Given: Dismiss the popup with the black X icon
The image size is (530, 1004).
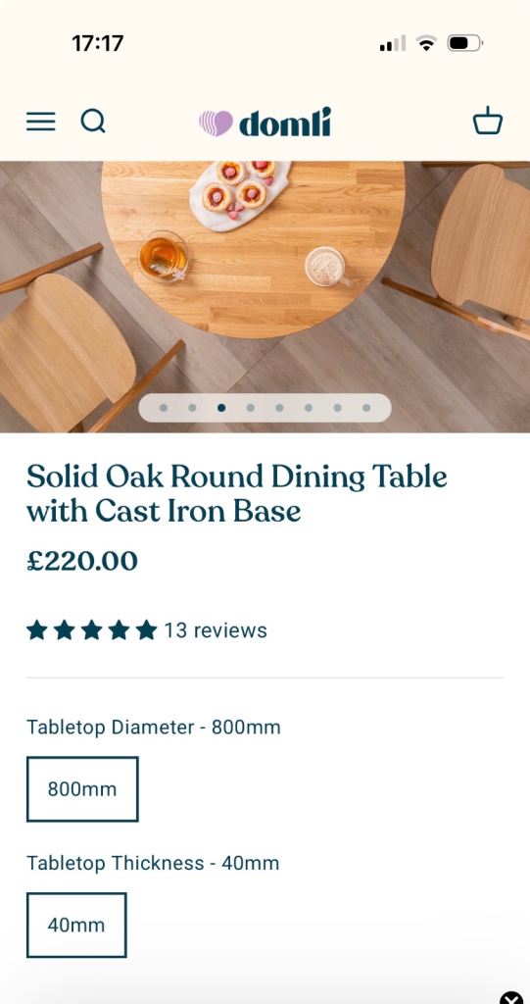Looking at the screenshot, I should 510,997.
